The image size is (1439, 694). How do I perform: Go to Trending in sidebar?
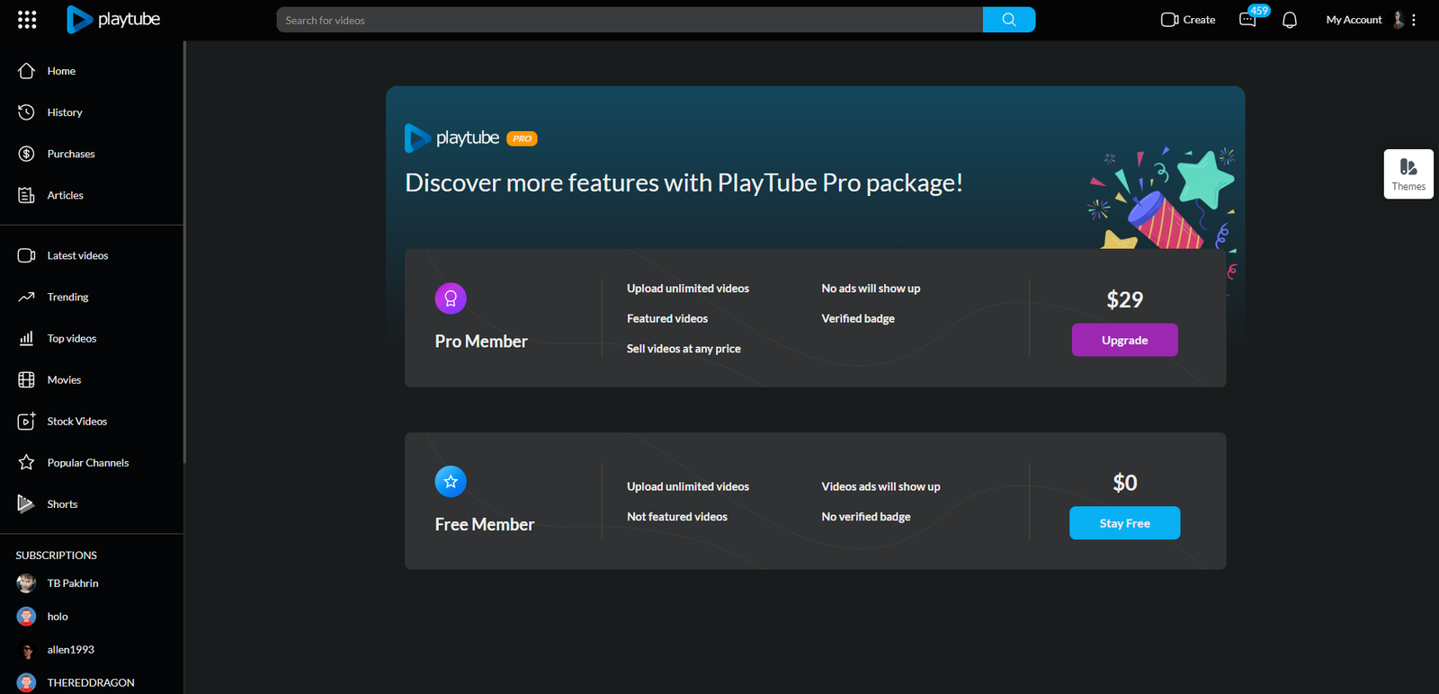coord(67,298)
